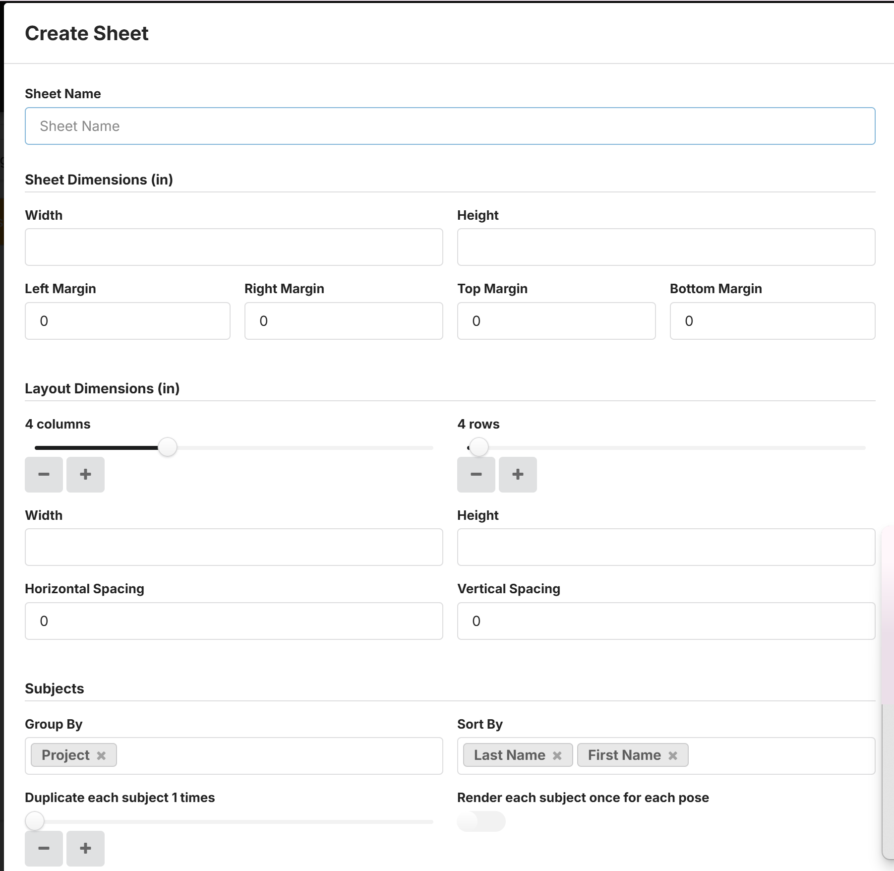Viewport: 894px width, 871px height.
Task: Focus the Layout Dimensions Width field
Action: [x=234, y=547]
